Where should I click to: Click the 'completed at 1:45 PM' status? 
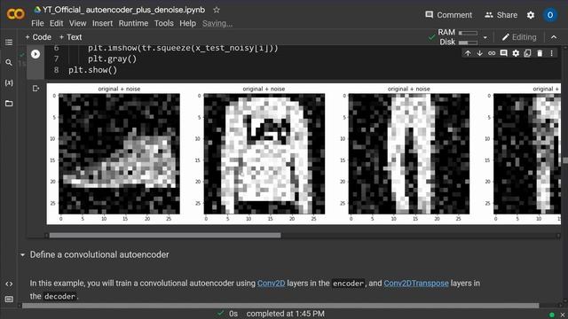click(286, 314)
